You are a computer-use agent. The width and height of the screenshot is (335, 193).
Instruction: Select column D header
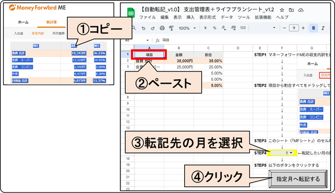238,48
